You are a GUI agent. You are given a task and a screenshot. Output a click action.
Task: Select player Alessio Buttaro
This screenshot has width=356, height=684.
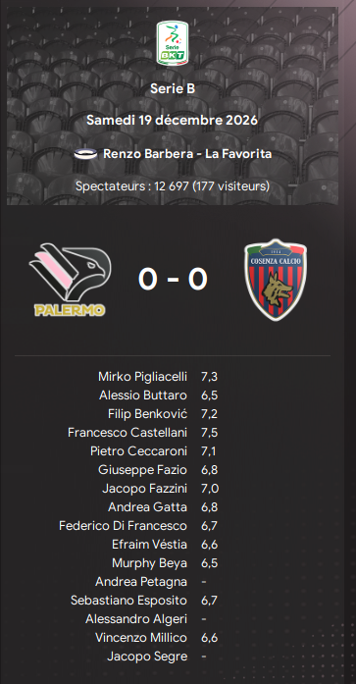click(143, 395)
